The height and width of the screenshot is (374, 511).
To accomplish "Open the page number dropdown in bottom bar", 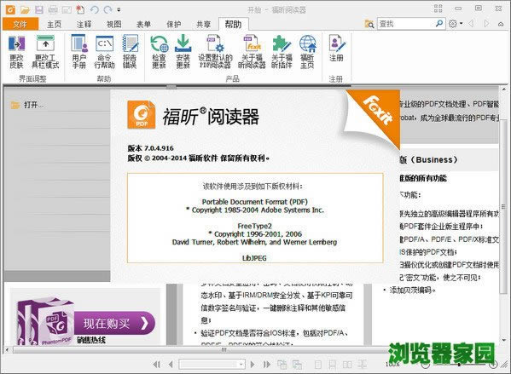I will pyautogui.click(x=241, y=364).
